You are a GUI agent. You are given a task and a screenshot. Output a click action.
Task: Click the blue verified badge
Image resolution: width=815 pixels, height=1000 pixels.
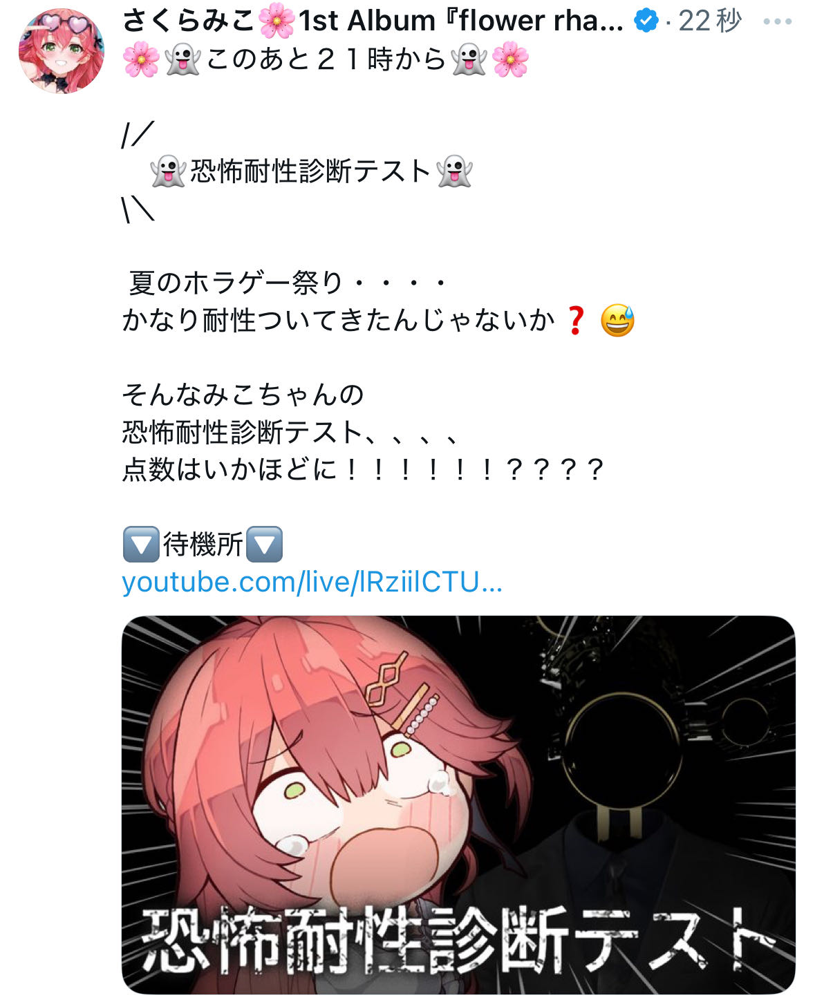point(646,21)
